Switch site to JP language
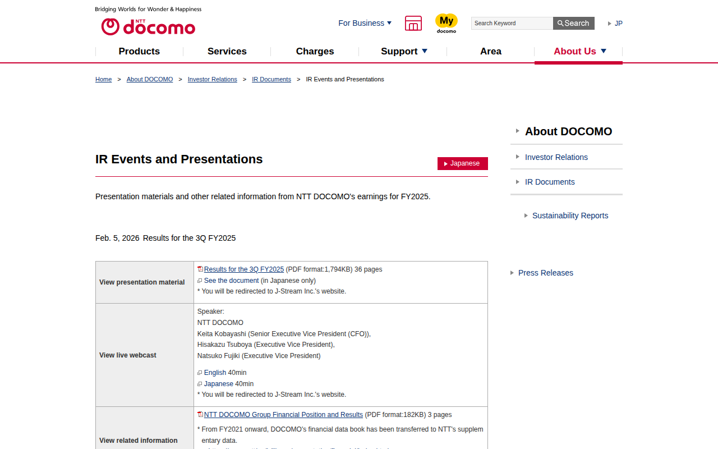This screenshot has height=449, width=718. (x=618, y=23)
